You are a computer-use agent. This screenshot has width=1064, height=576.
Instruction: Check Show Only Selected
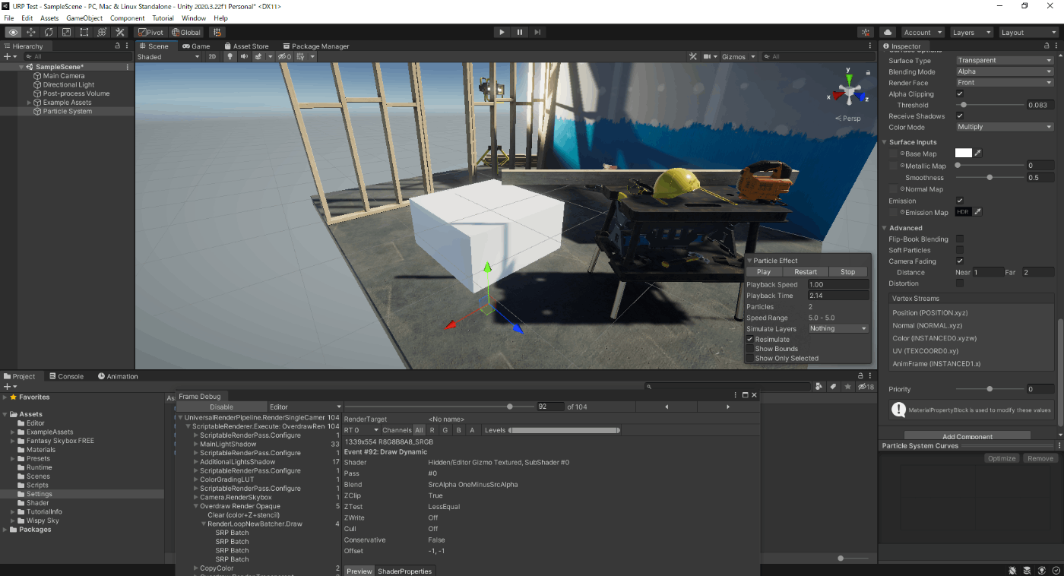click(x=750, y=358)
